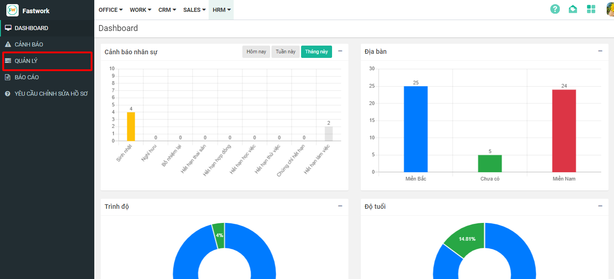This screenshot has height=279, width=614.
Task: Click the Fastwork logo icon
Action: pyautogui.click(x=12, y=10)
